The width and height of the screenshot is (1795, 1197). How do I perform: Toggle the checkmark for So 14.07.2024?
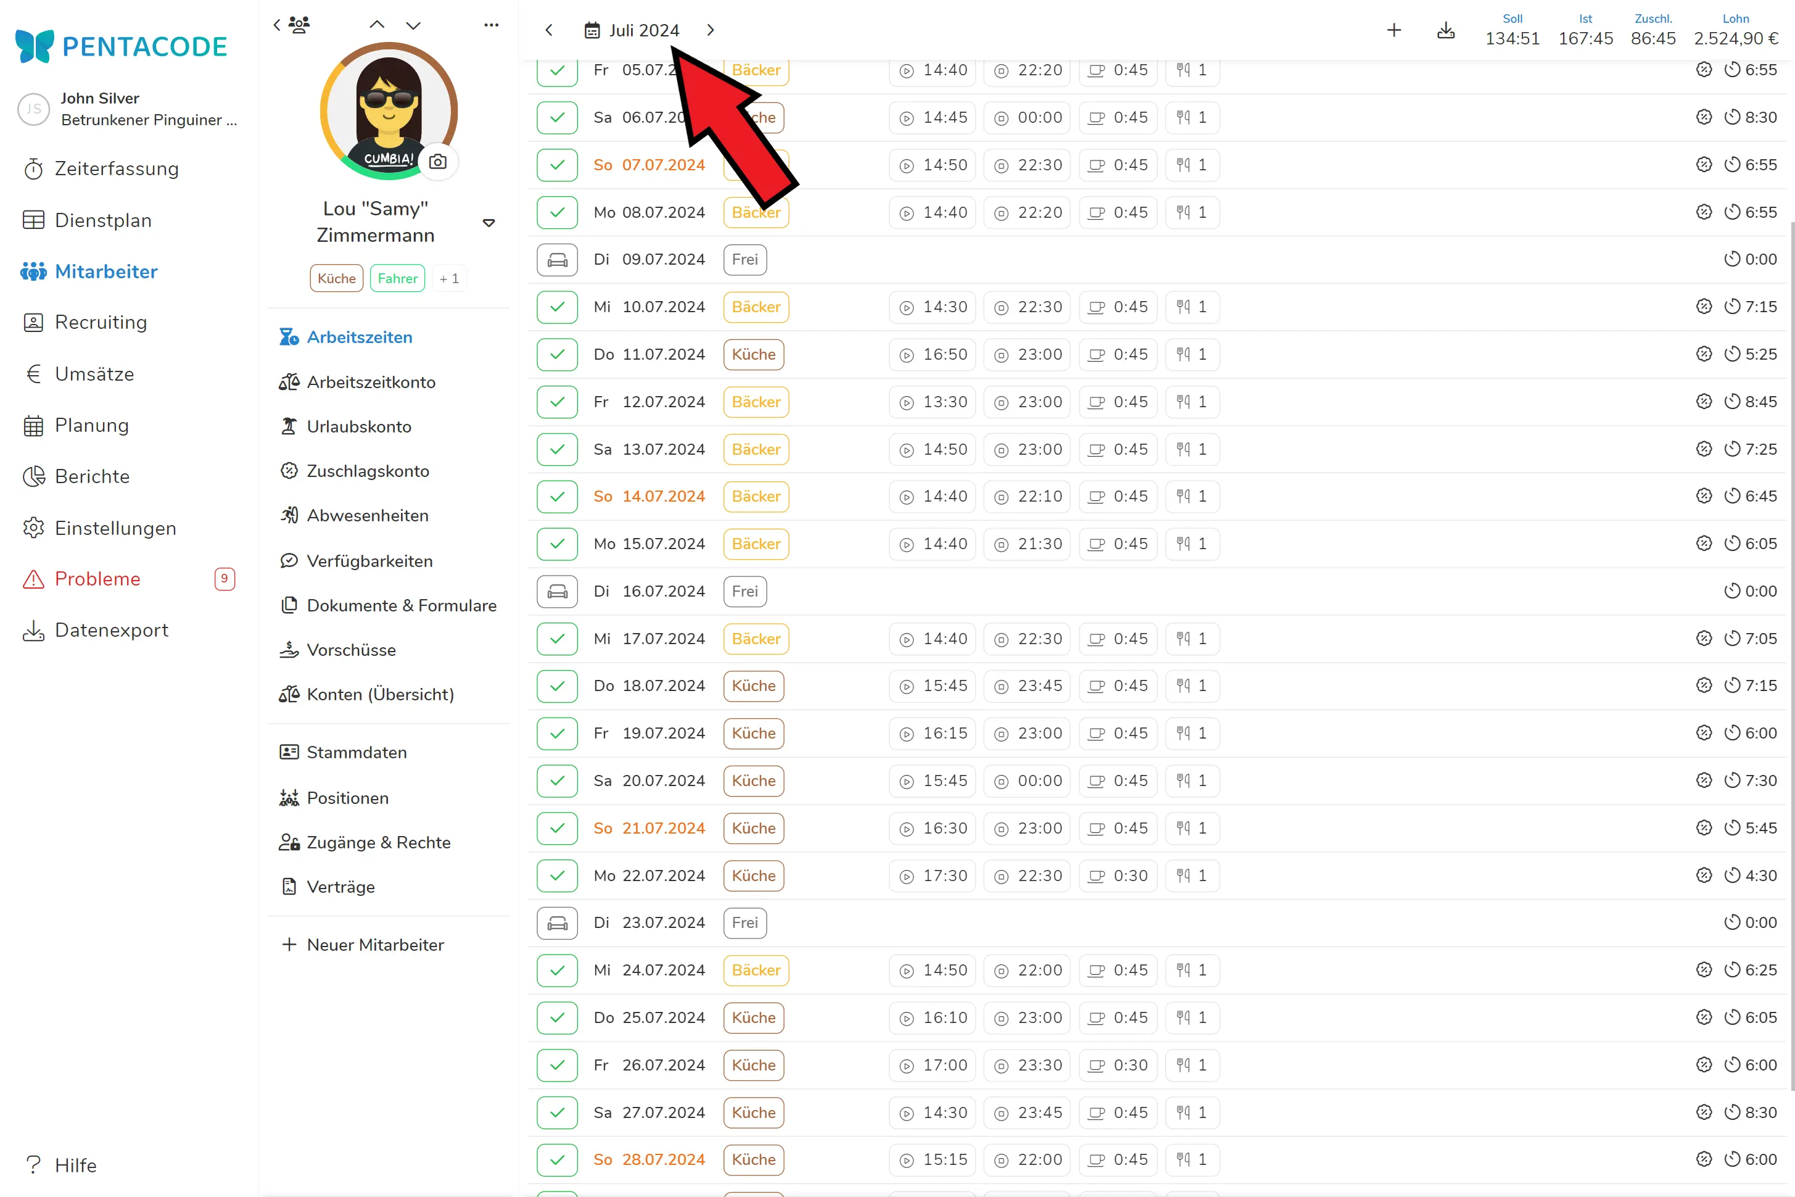click(557, 496)
